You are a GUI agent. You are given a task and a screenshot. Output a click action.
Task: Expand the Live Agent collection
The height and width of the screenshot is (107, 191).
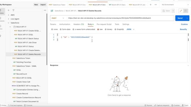click(9, 19)
